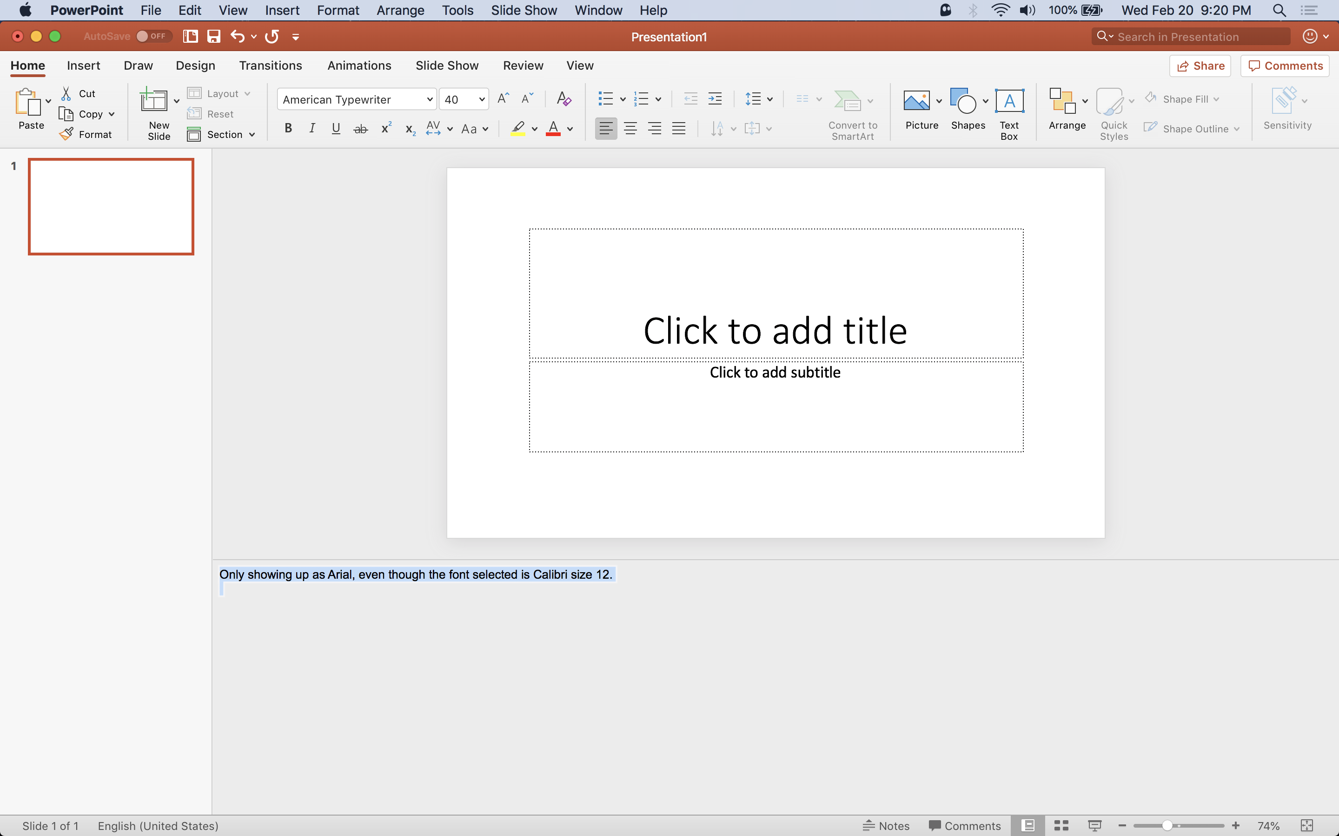Toggle the Notes pane in status bar
The height and width of the screenshot is (836, 1339).
coord(886,825)
